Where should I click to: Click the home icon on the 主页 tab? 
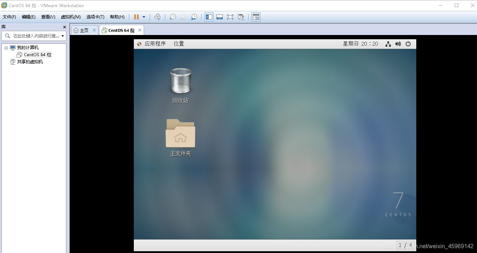(76, 30)
